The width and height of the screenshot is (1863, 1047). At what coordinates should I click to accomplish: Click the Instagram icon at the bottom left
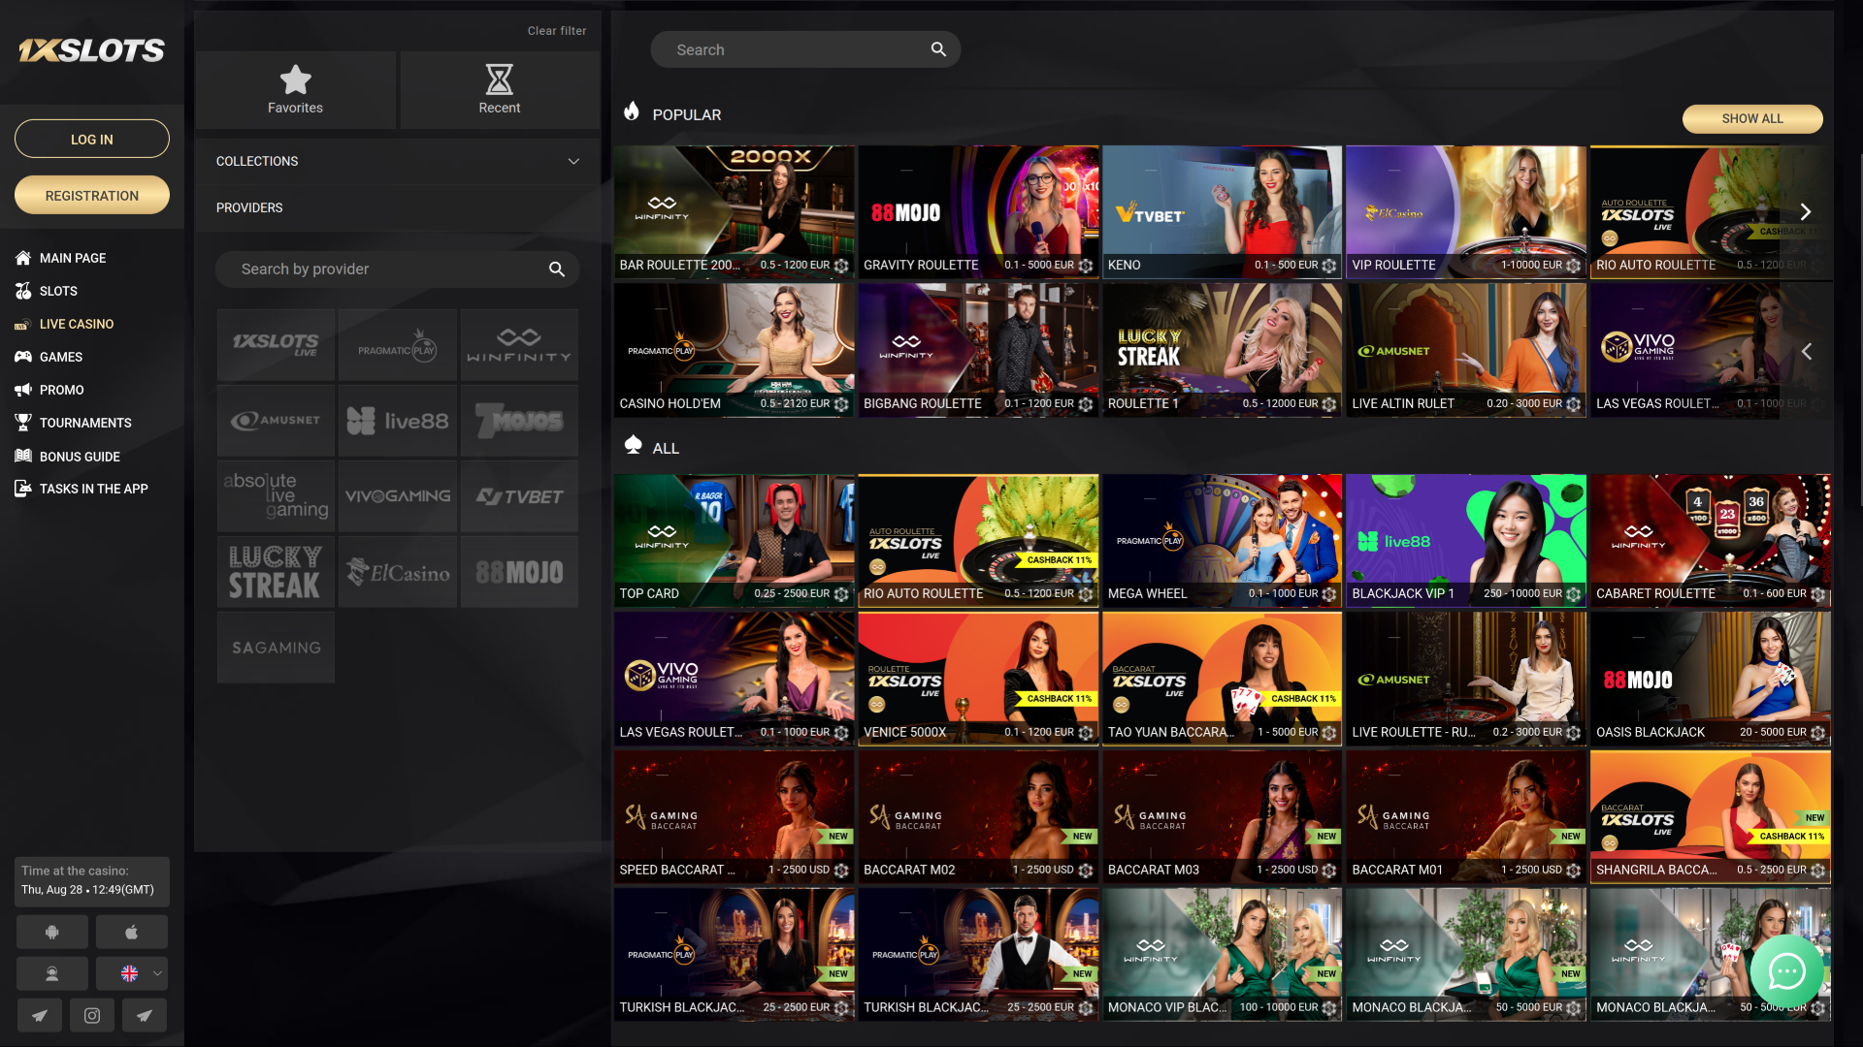(x=92, y=1015)
